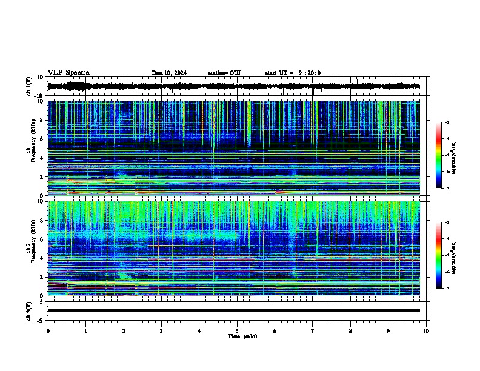Click the "station=OUJ" label

[224, 73]
